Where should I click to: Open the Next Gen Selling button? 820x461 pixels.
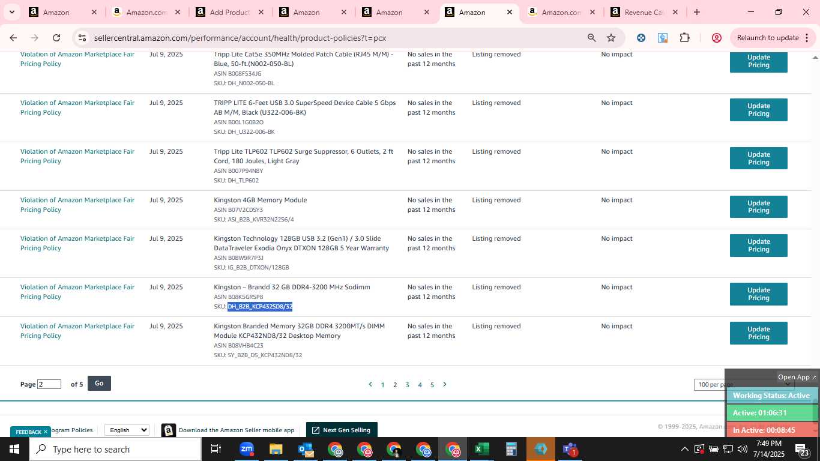[x=341, y=430]
